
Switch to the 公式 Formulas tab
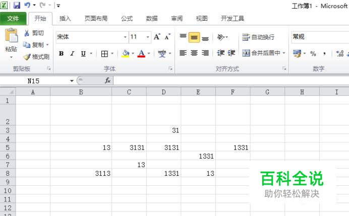pyautogui.click(x=127, y=19)
